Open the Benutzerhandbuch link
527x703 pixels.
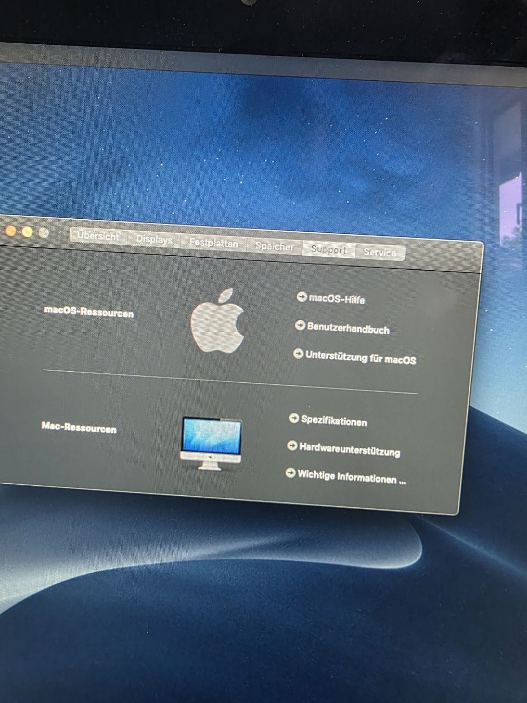348,329
